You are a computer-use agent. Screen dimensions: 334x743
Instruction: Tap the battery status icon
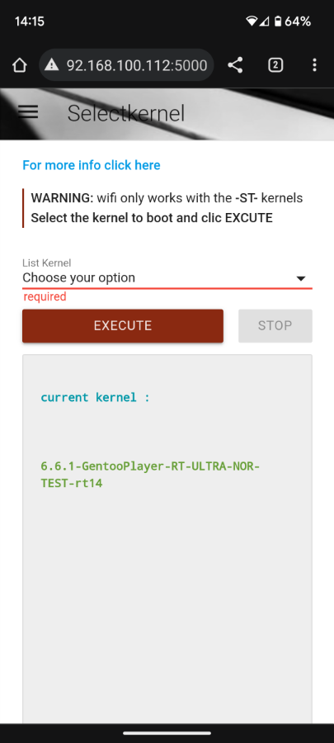pos(278,21)
